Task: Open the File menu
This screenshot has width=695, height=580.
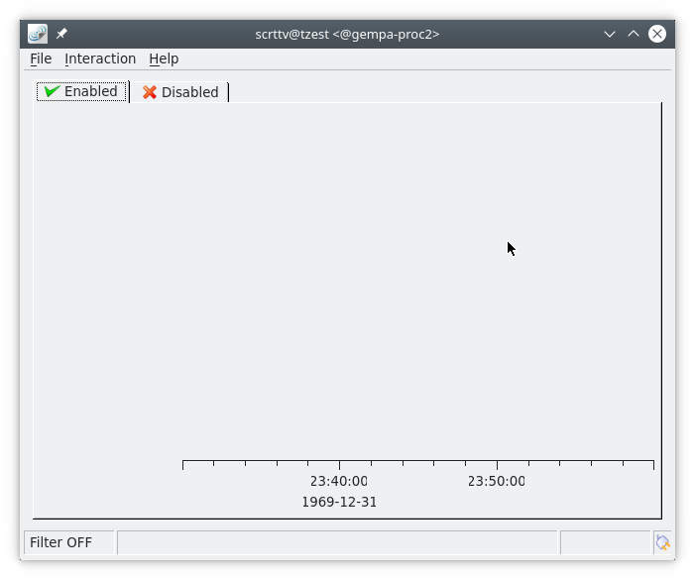Action: tap(41, 58)
